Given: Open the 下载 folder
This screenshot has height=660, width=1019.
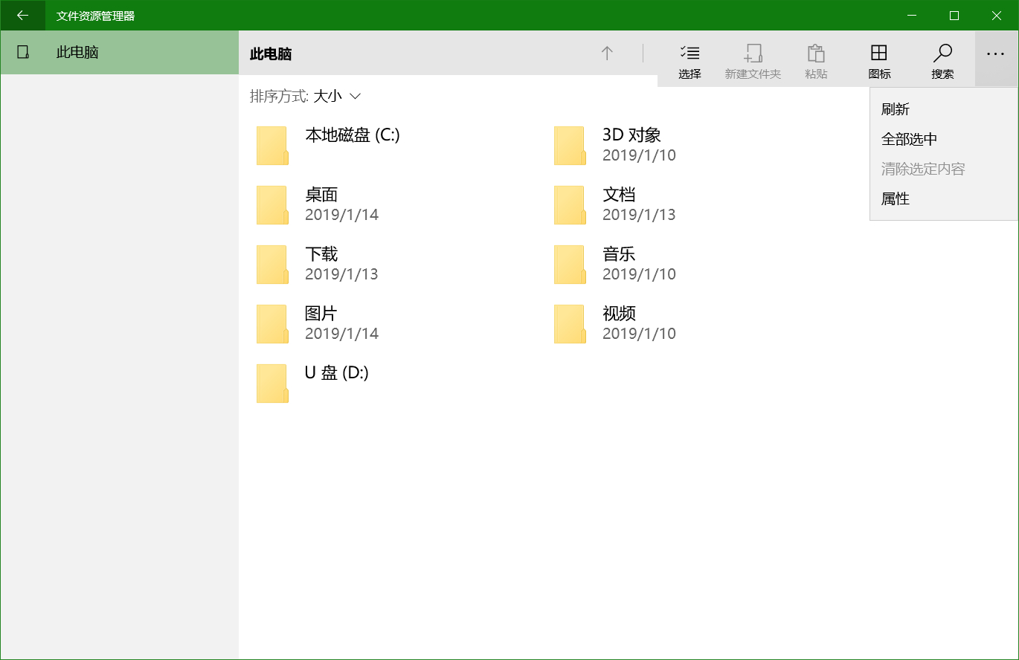Looking at the screenshot, I should click(321, 254).
